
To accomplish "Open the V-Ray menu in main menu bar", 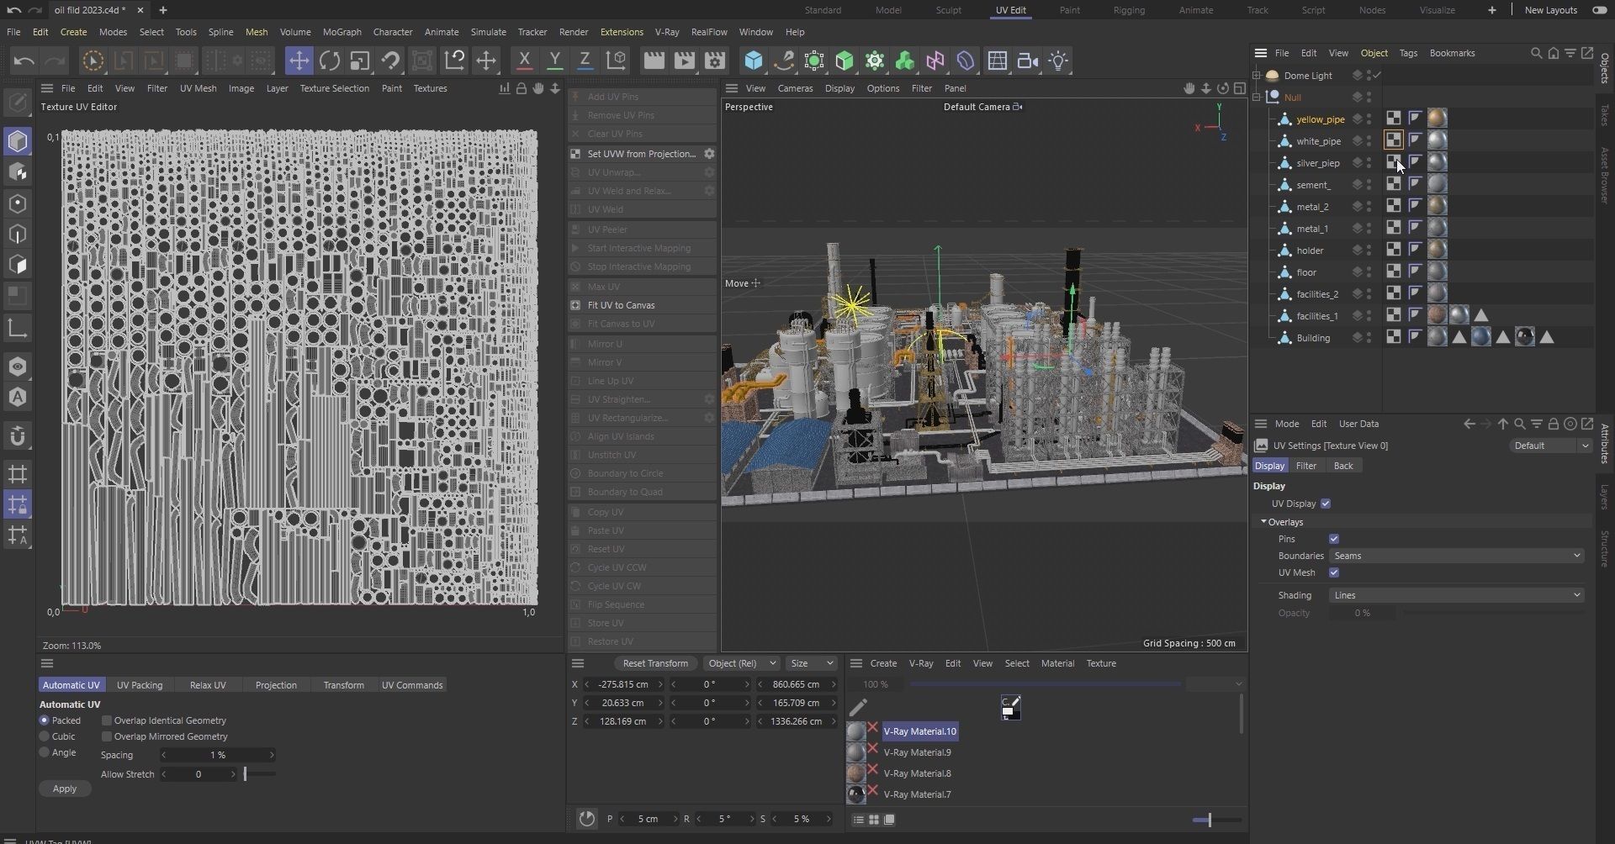I will [x=666, y=32].
